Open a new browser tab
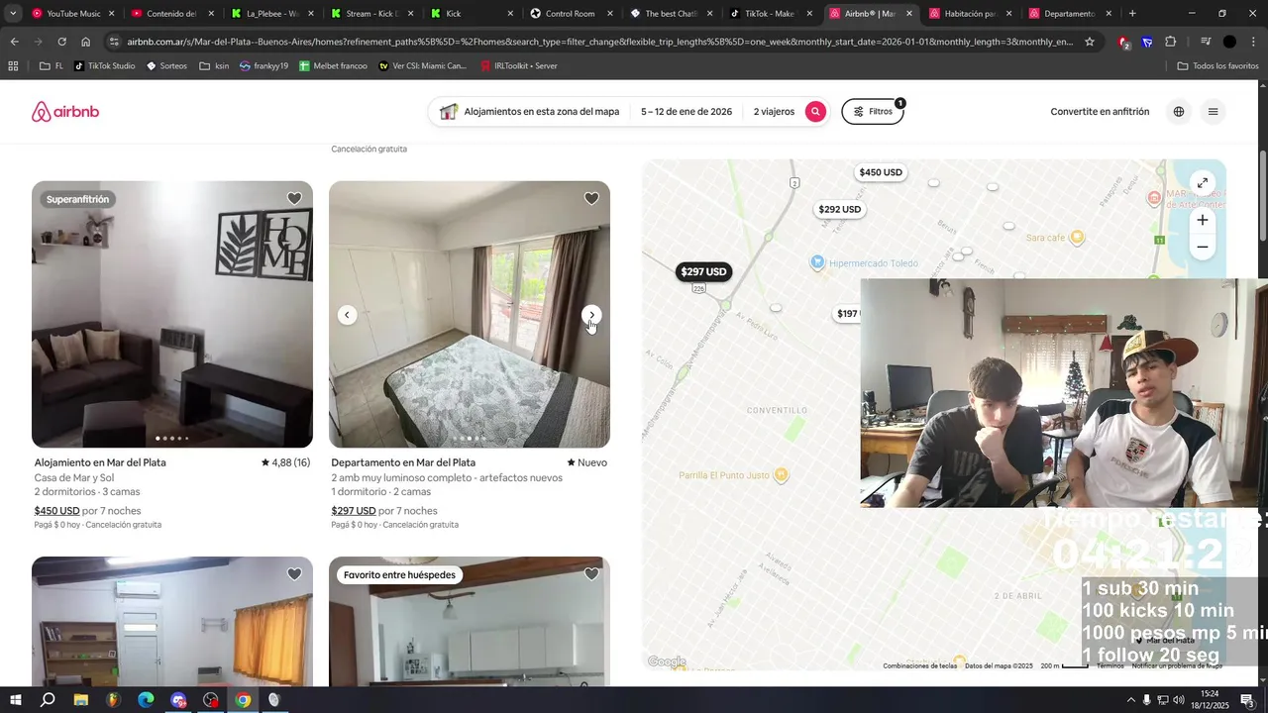 [x=1132, y=14]
